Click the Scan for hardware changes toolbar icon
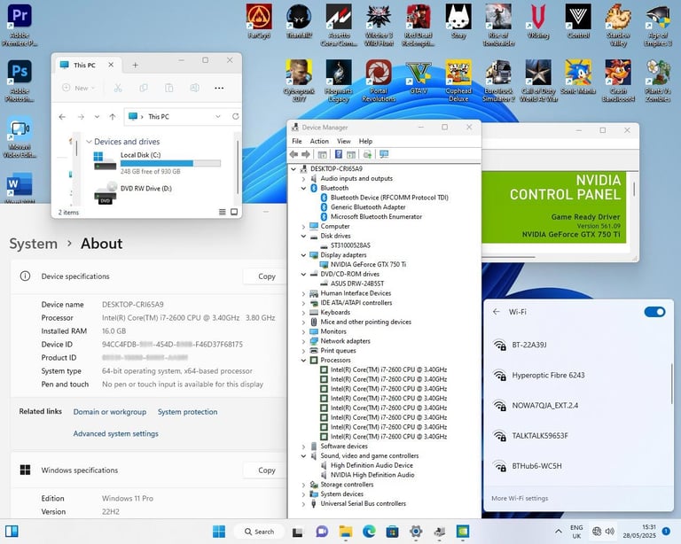The height and width of the screenshot is (544, 681). click(x=383, y=154)
